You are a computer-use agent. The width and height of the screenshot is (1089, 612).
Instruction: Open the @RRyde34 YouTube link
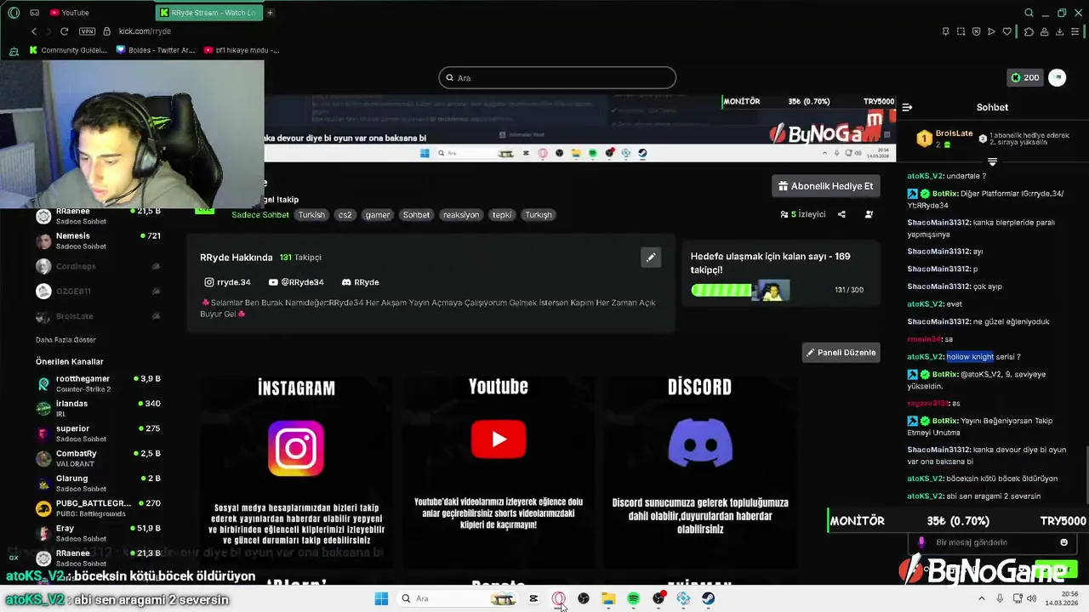pos(296,282)
